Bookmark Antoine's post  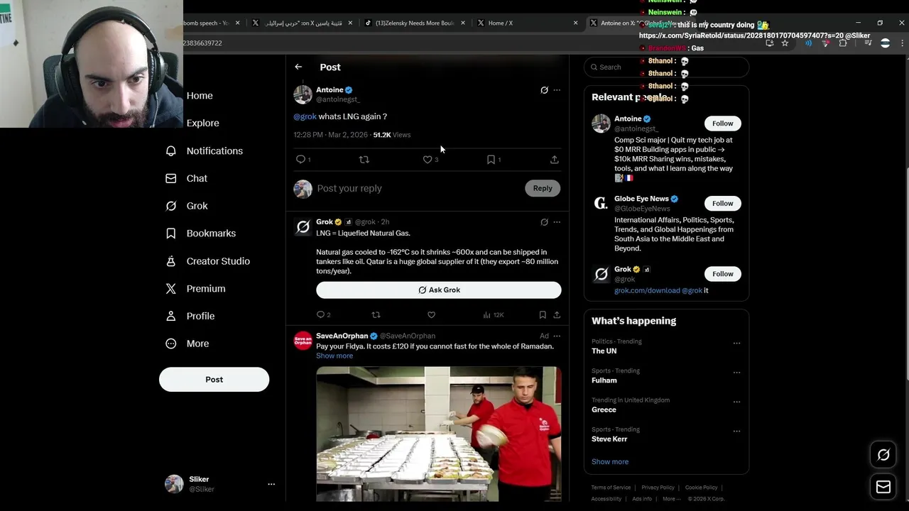(x=491, y=160)
